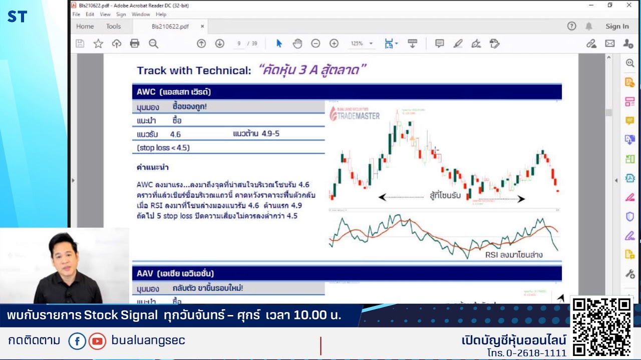Open the Edit menu

click(x=90, y=14)
